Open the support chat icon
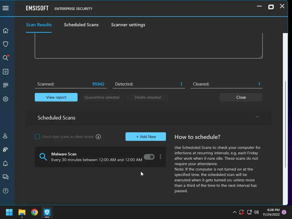 tap(5, 177)
